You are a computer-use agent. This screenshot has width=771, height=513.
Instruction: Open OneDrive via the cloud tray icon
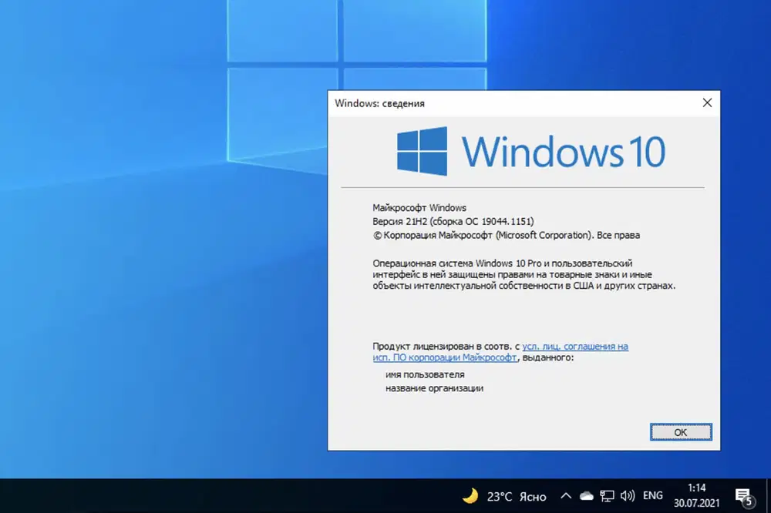586,496
